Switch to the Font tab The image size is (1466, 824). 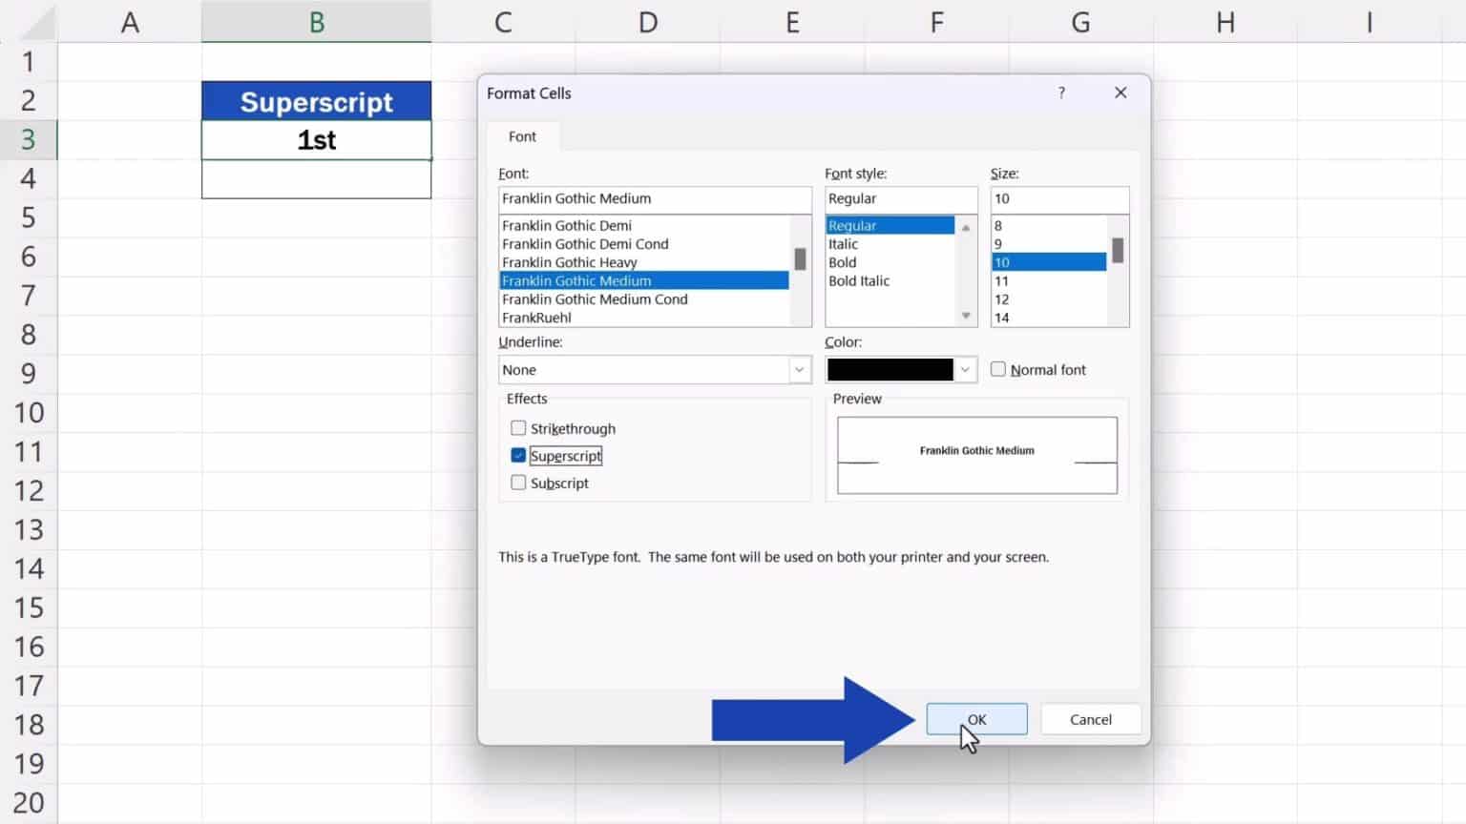(x=522, y=136)
